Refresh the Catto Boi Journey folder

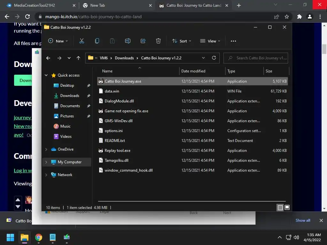(x=214, y=58)
